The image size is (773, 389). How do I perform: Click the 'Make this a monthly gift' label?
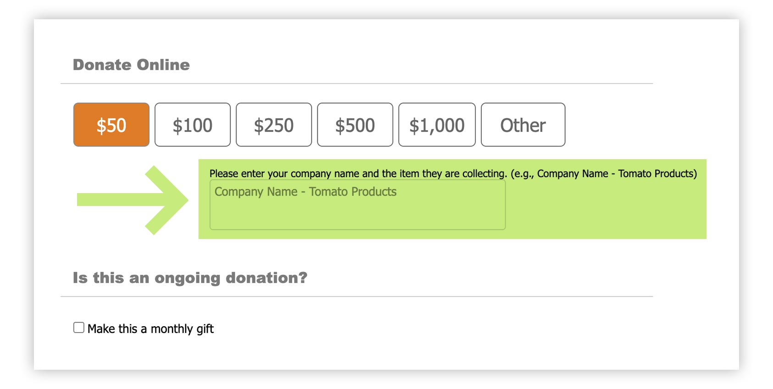click(151, 328)
